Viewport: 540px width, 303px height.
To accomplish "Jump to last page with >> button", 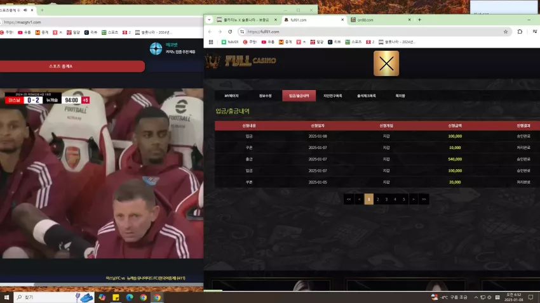I will pyautogui.click(x=424, y=199).
